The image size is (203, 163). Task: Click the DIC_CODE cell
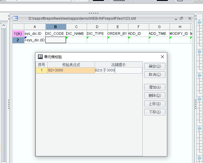tap(56, 34)
